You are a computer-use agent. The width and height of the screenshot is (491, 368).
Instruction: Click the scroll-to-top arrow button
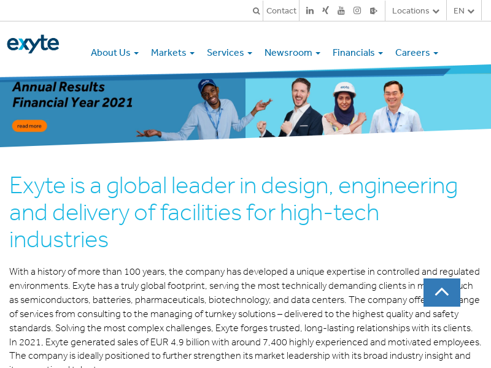coord(442,293)
